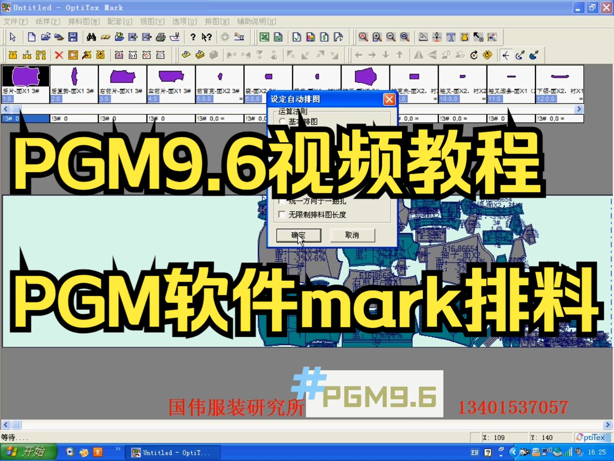Image resolution: width=614 pixels, height=461 pixels.
Task: Select the 后片 pattern piece thumbnail
Action: pyautogui.click(x=26, y=84)
